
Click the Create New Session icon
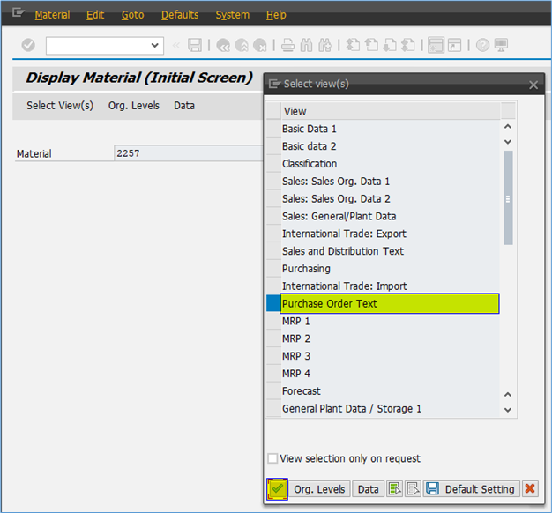(x=436, y=45)
